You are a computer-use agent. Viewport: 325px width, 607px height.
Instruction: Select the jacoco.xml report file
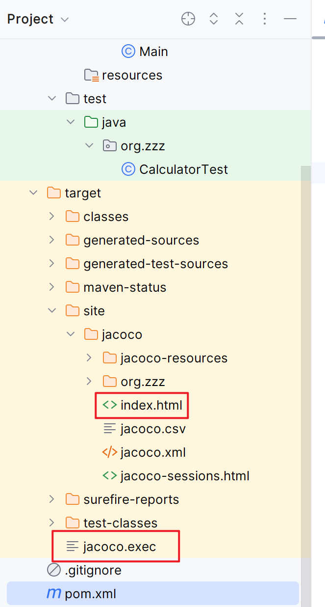[144, 452]
